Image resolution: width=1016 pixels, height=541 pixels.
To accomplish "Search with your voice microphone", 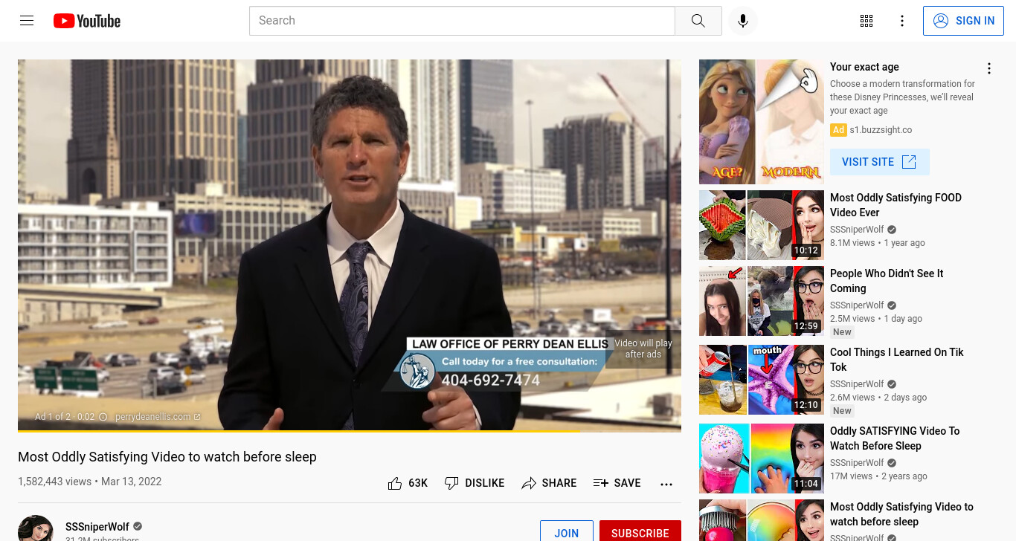I will pos(742,21).
